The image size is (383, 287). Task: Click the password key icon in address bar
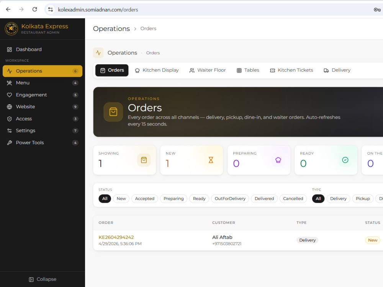pos(377,10)
